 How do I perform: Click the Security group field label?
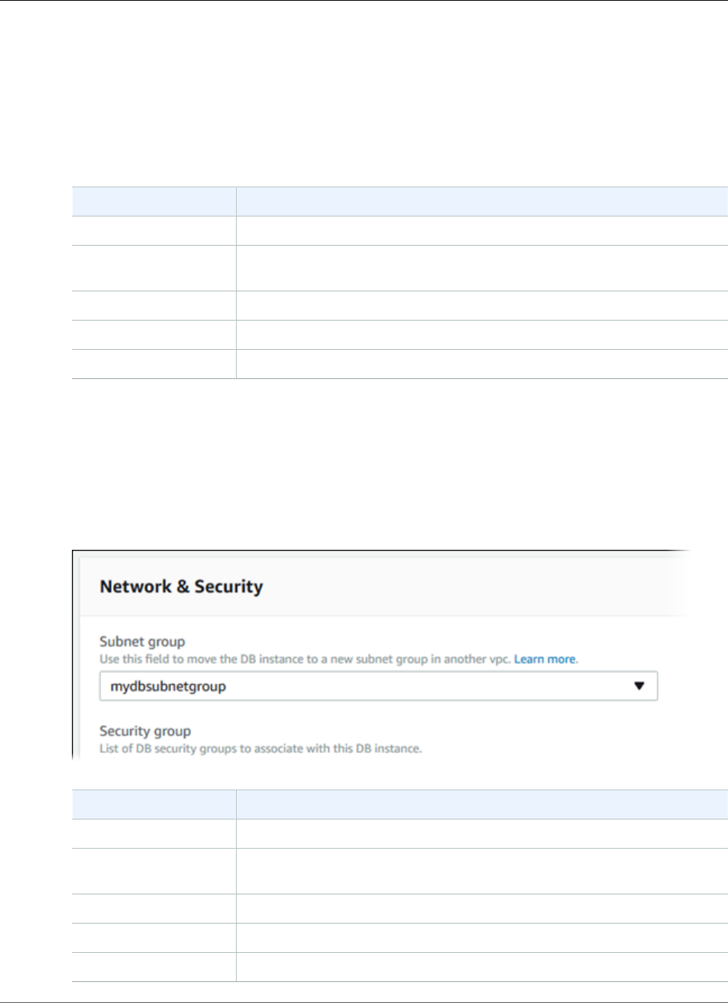click(x=145, y=731)
